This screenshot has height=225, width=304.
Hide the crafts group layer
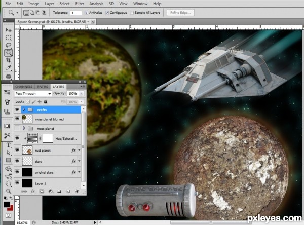coord(17,109)
